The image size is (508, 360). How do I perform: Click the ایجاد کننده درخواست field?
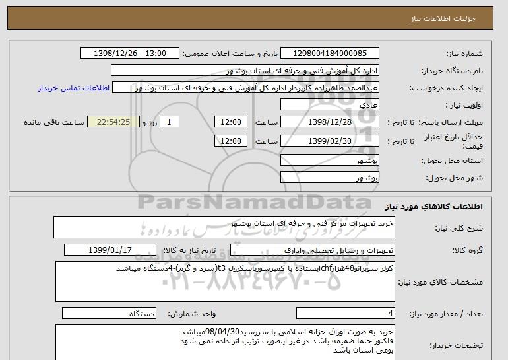245,88
